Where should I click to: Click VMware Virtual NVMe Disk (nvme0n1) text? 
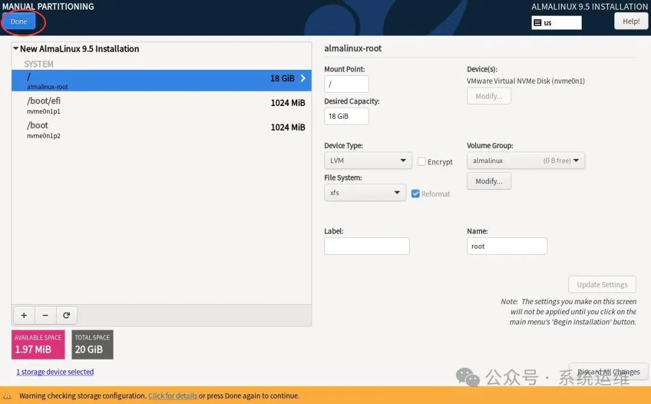point(526,81)
